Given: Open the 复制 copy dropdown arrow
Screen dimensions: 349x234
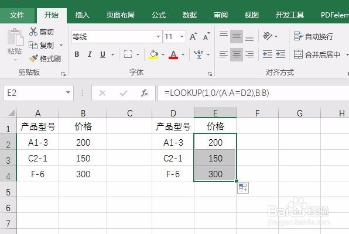Looking at the screenshot, I should [61, 46].
